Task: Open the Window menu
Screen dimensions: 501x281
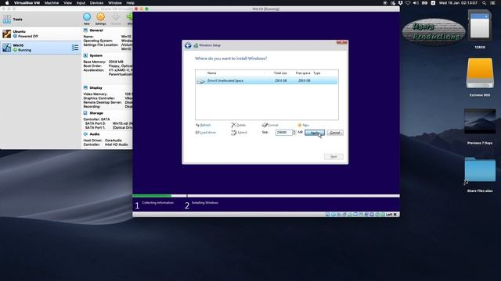Action: (115, 3)
